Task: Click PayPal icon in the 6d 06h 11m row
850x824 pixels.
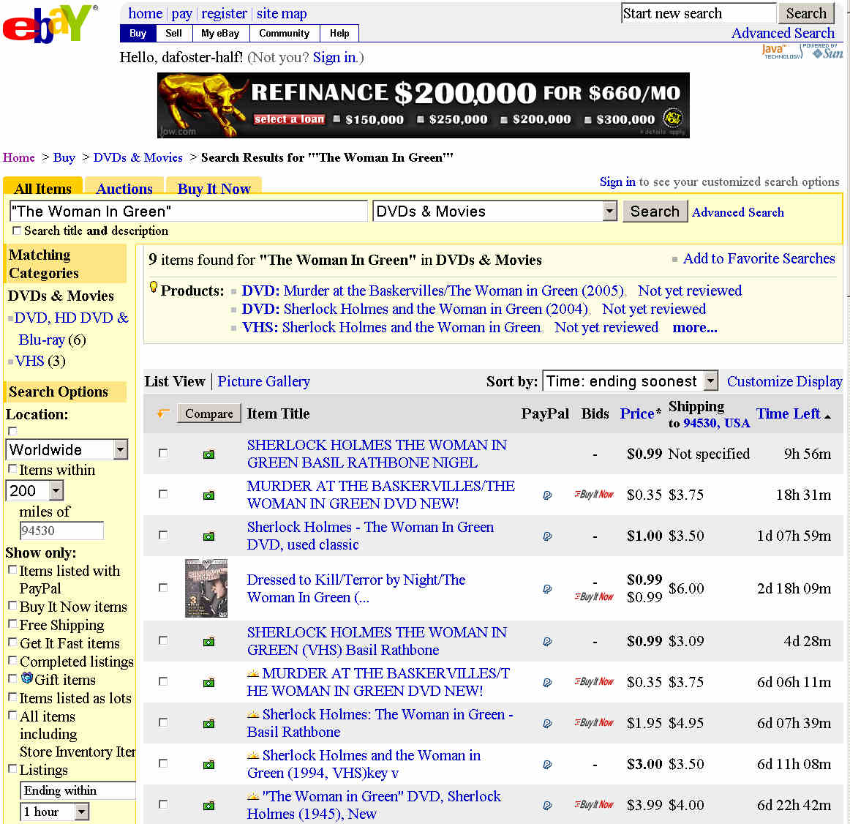Action: (547, 683)
